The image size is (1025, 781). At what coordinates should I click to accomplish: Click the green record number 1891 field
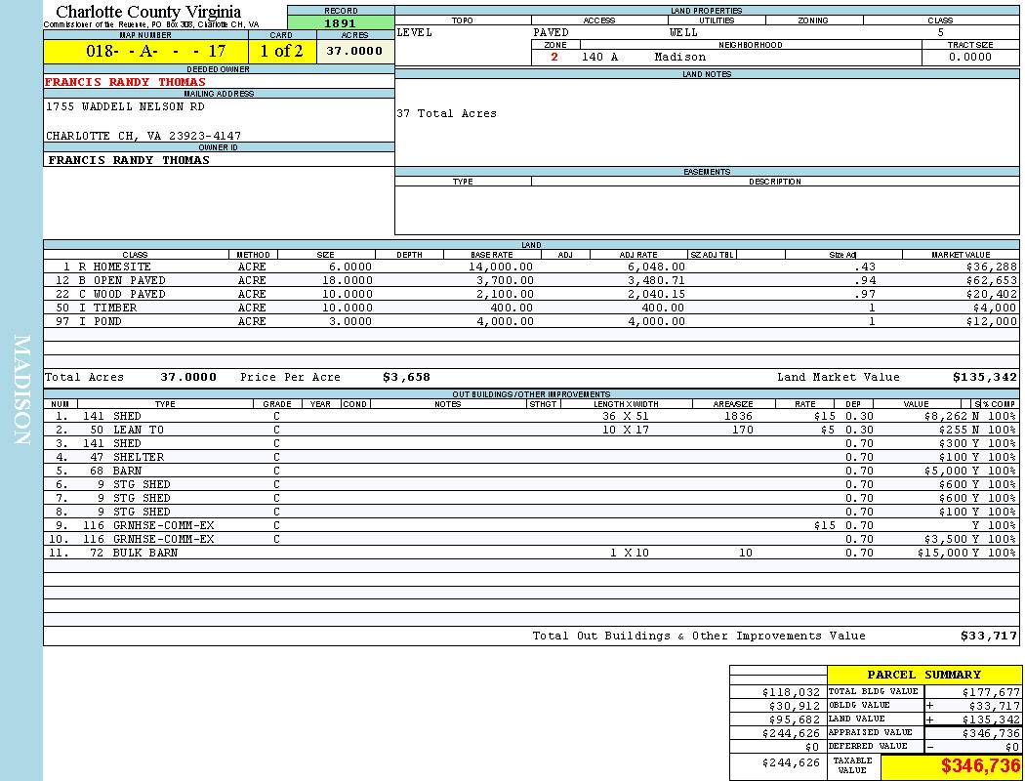tap(341, 23)
